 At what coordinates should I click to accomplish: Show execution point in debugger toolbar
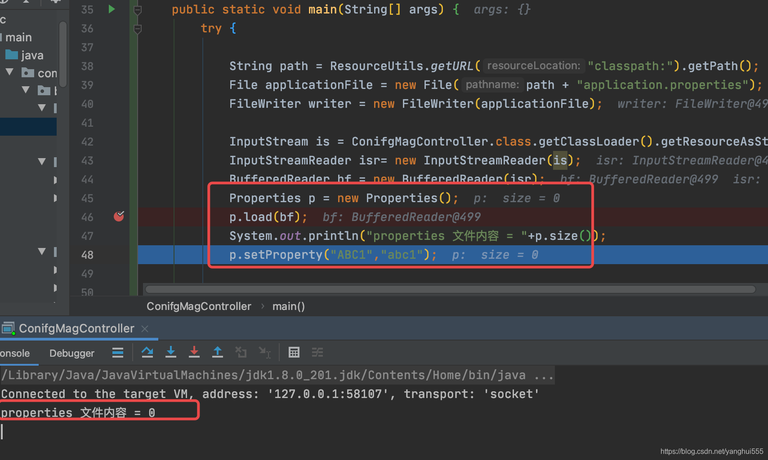coord(118,353)
